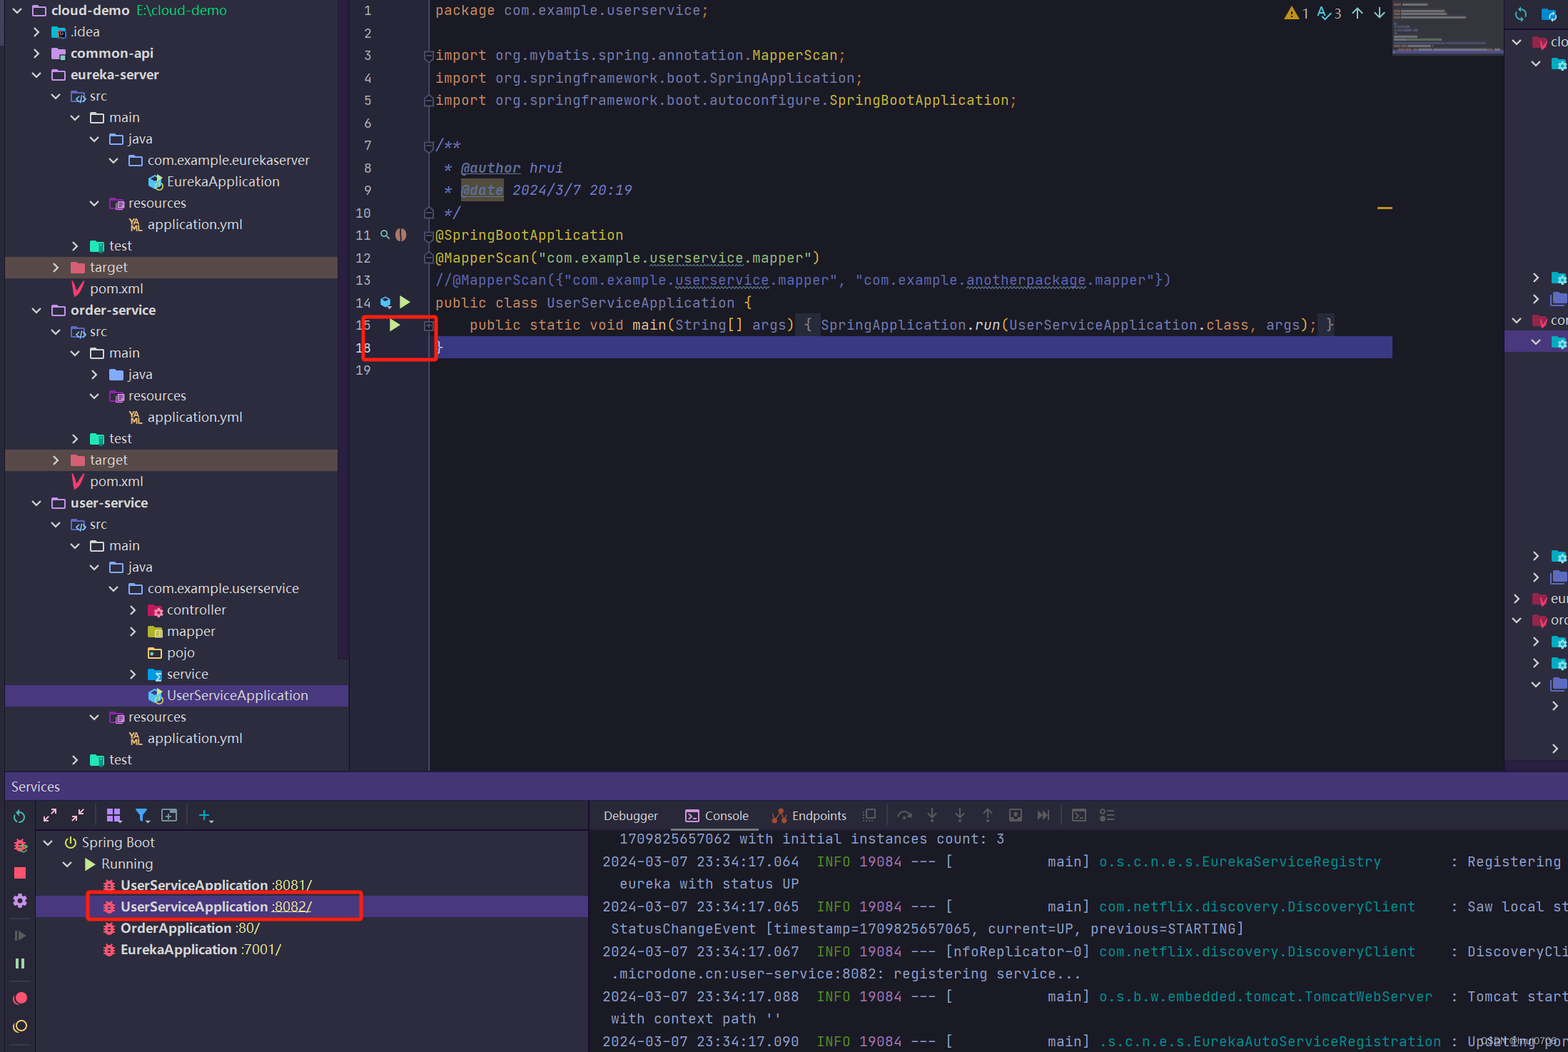
Task: Click Step Over arrow in debugger toolbar
Action: 904,815
